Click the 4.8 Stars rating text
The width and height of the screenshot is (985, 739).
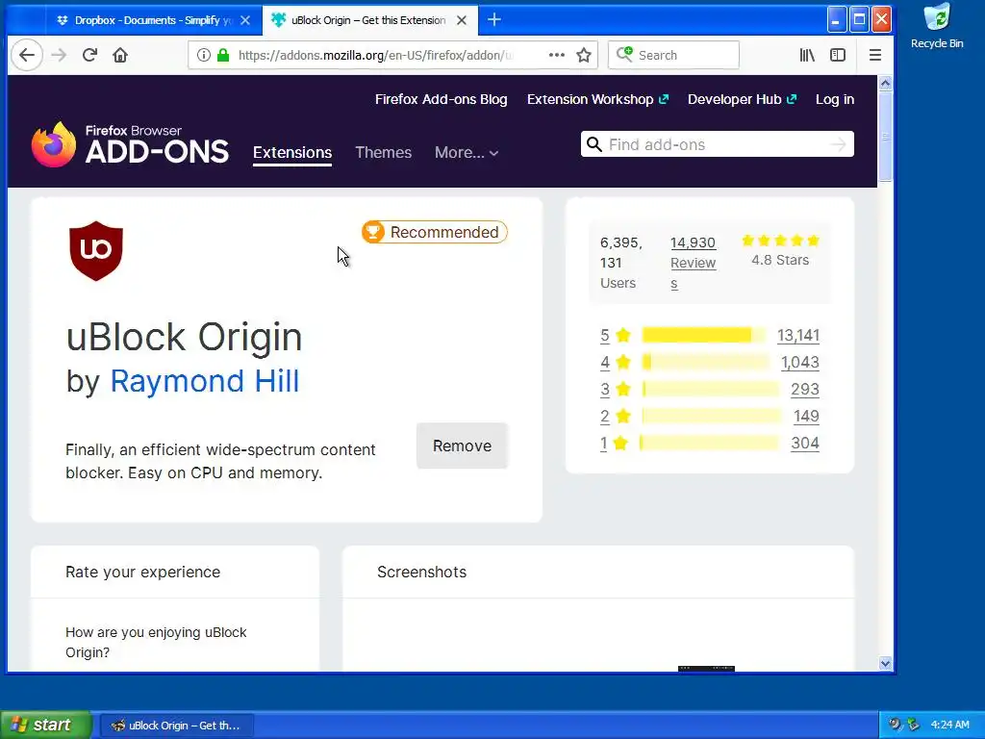[780, 260]
